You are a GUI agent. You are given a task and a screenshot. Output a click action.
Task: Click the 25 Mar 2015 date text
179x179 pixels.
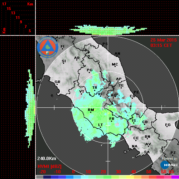coord(164,40)
